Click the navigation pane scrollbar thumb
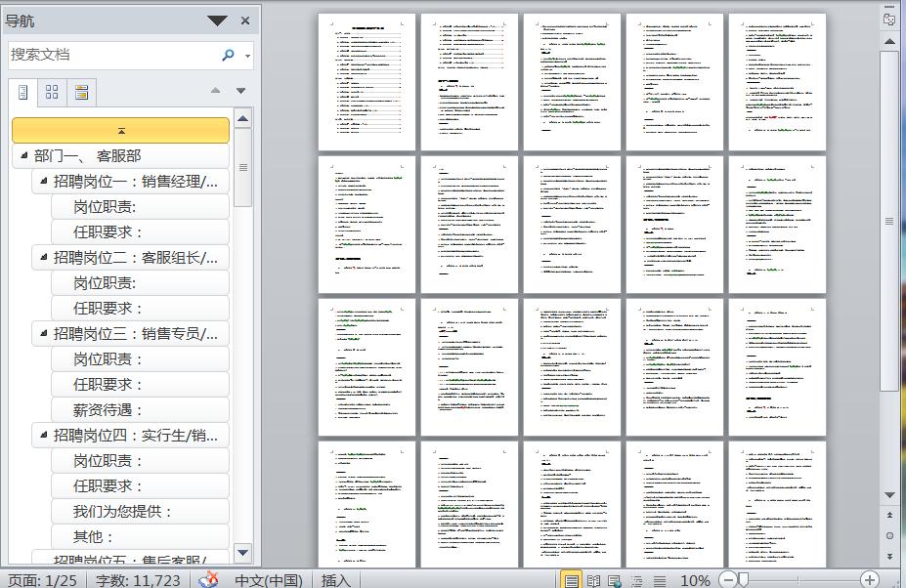The image size is (906, 588). pos(243,167)
